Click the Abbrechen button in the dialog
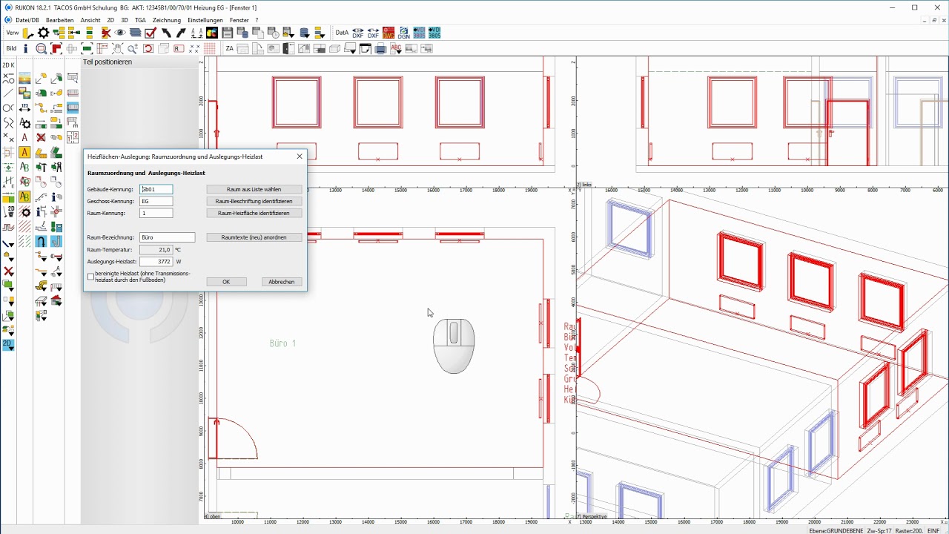The width and height of the screenshot is (949, 534). tap(281, 282)
